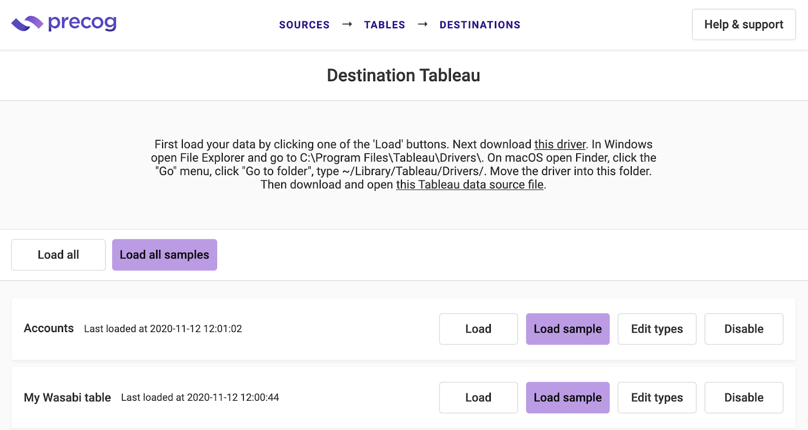Click My Wasabi last loaded timestamp 12:00:44
Screen dimensions: 808x430
click(200, 397)
